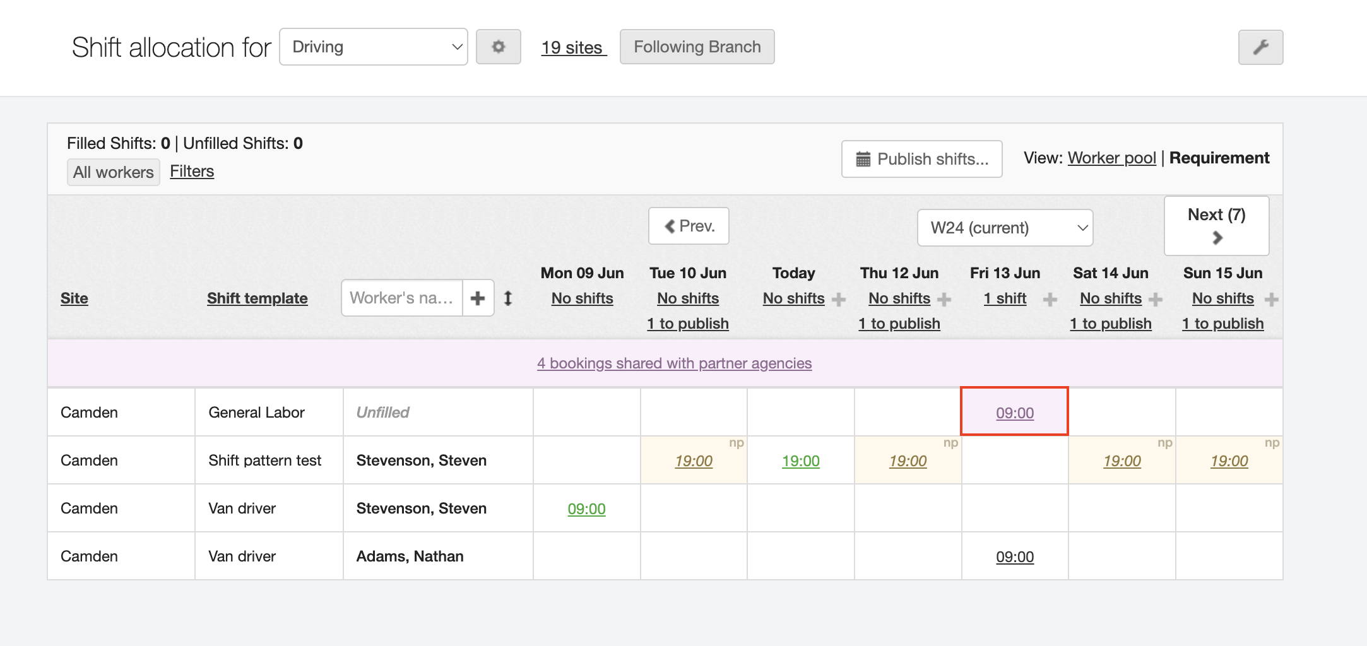Click plus icon beside worker's name field

[x=478, y=298]
